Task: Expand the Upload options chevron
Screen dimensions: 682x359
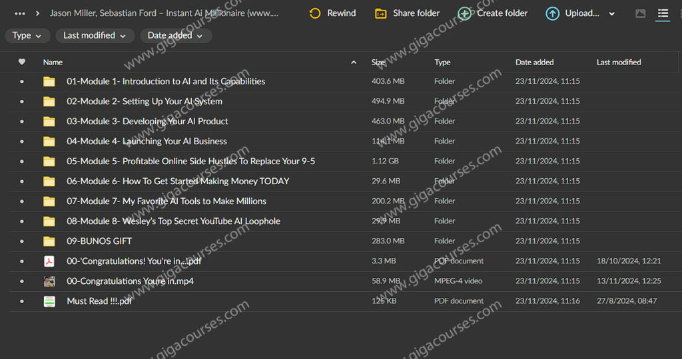Action: (x=612, y=13)
